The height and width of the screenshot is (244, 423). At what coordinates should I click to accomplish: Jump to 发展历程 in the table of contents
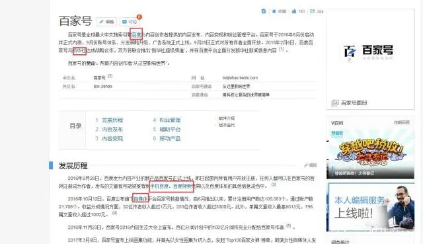click(112, 120)
